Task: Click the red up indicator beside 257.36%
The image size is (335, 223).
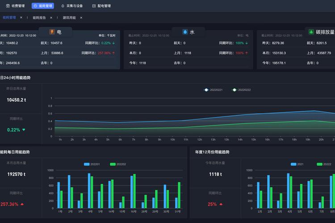Action: coord(22,204)
